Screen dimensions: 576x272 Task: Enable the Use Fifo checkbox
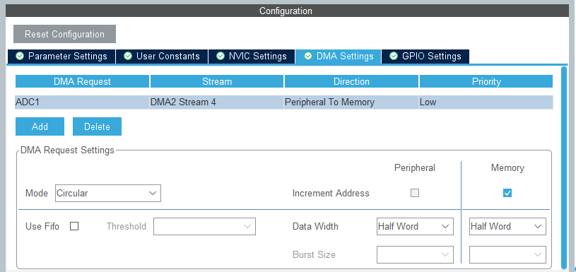(74, 226)
